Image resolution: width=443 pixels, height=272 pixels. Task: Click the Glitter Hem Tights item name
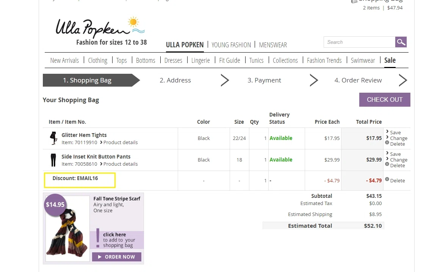84,135
